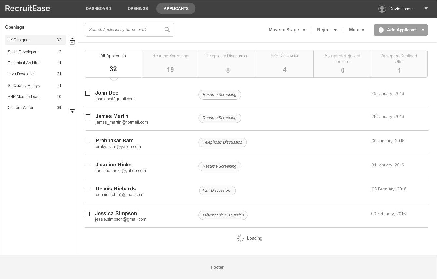
Task: Switch to the Dashboard menu item
Action: pyautogui.click(x=99, y=9)
